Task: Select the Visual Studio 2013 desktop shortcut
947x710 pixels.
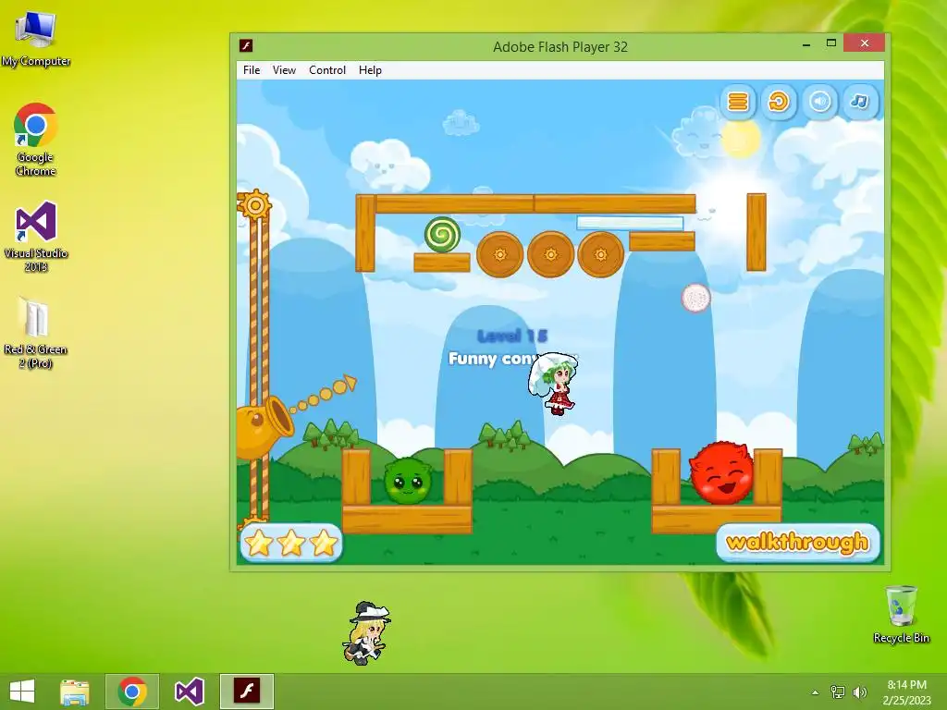Action: pos(36,237)
